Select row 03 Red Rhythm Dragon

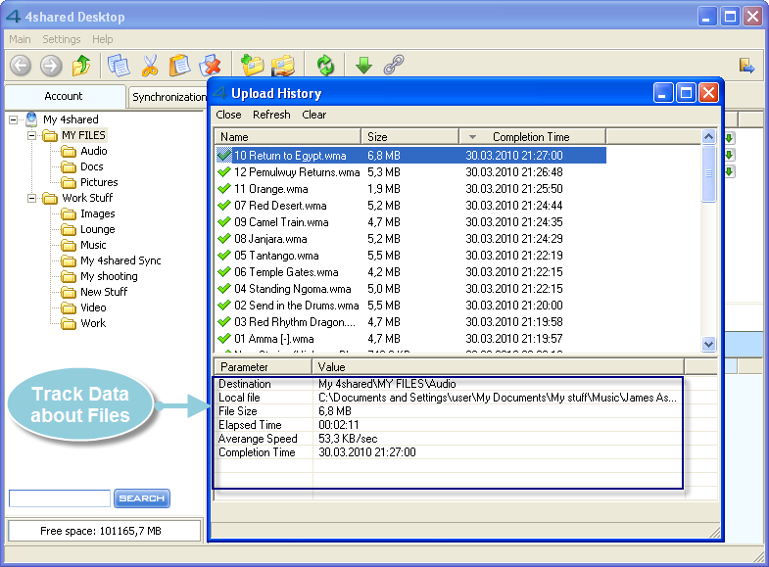410,322
